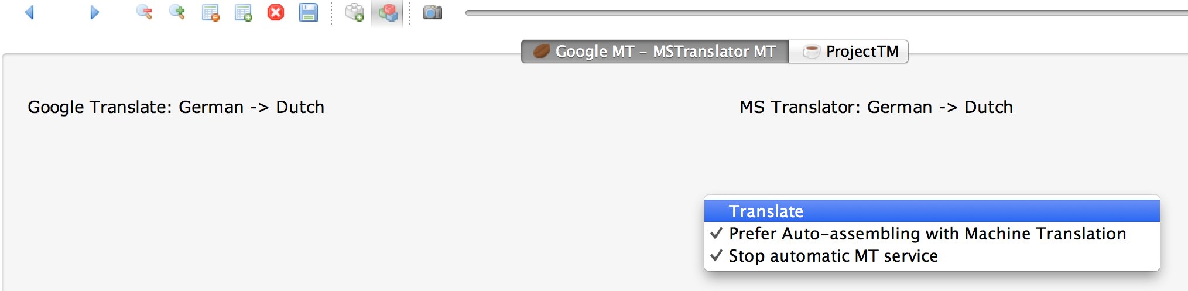Click the camera snapshot icon
Viewport: 1188px width, 291px height.
[x=433, y=12]
